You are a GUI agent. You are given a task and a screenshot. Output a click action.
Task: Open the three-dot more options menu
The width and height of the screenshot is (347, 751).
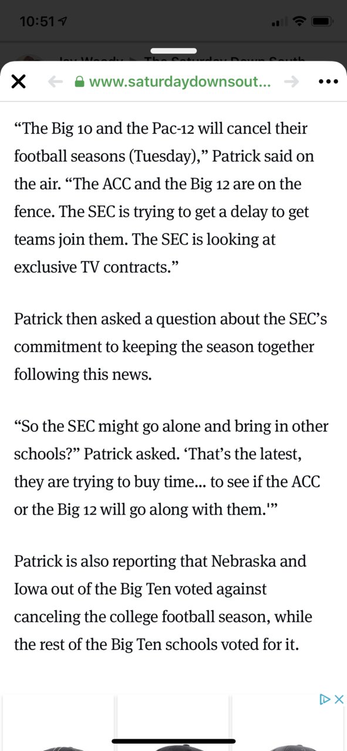click(328, 82)
